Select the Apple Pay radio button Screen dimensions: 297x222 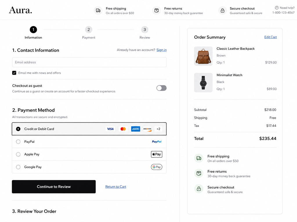(x=18, y=154)
